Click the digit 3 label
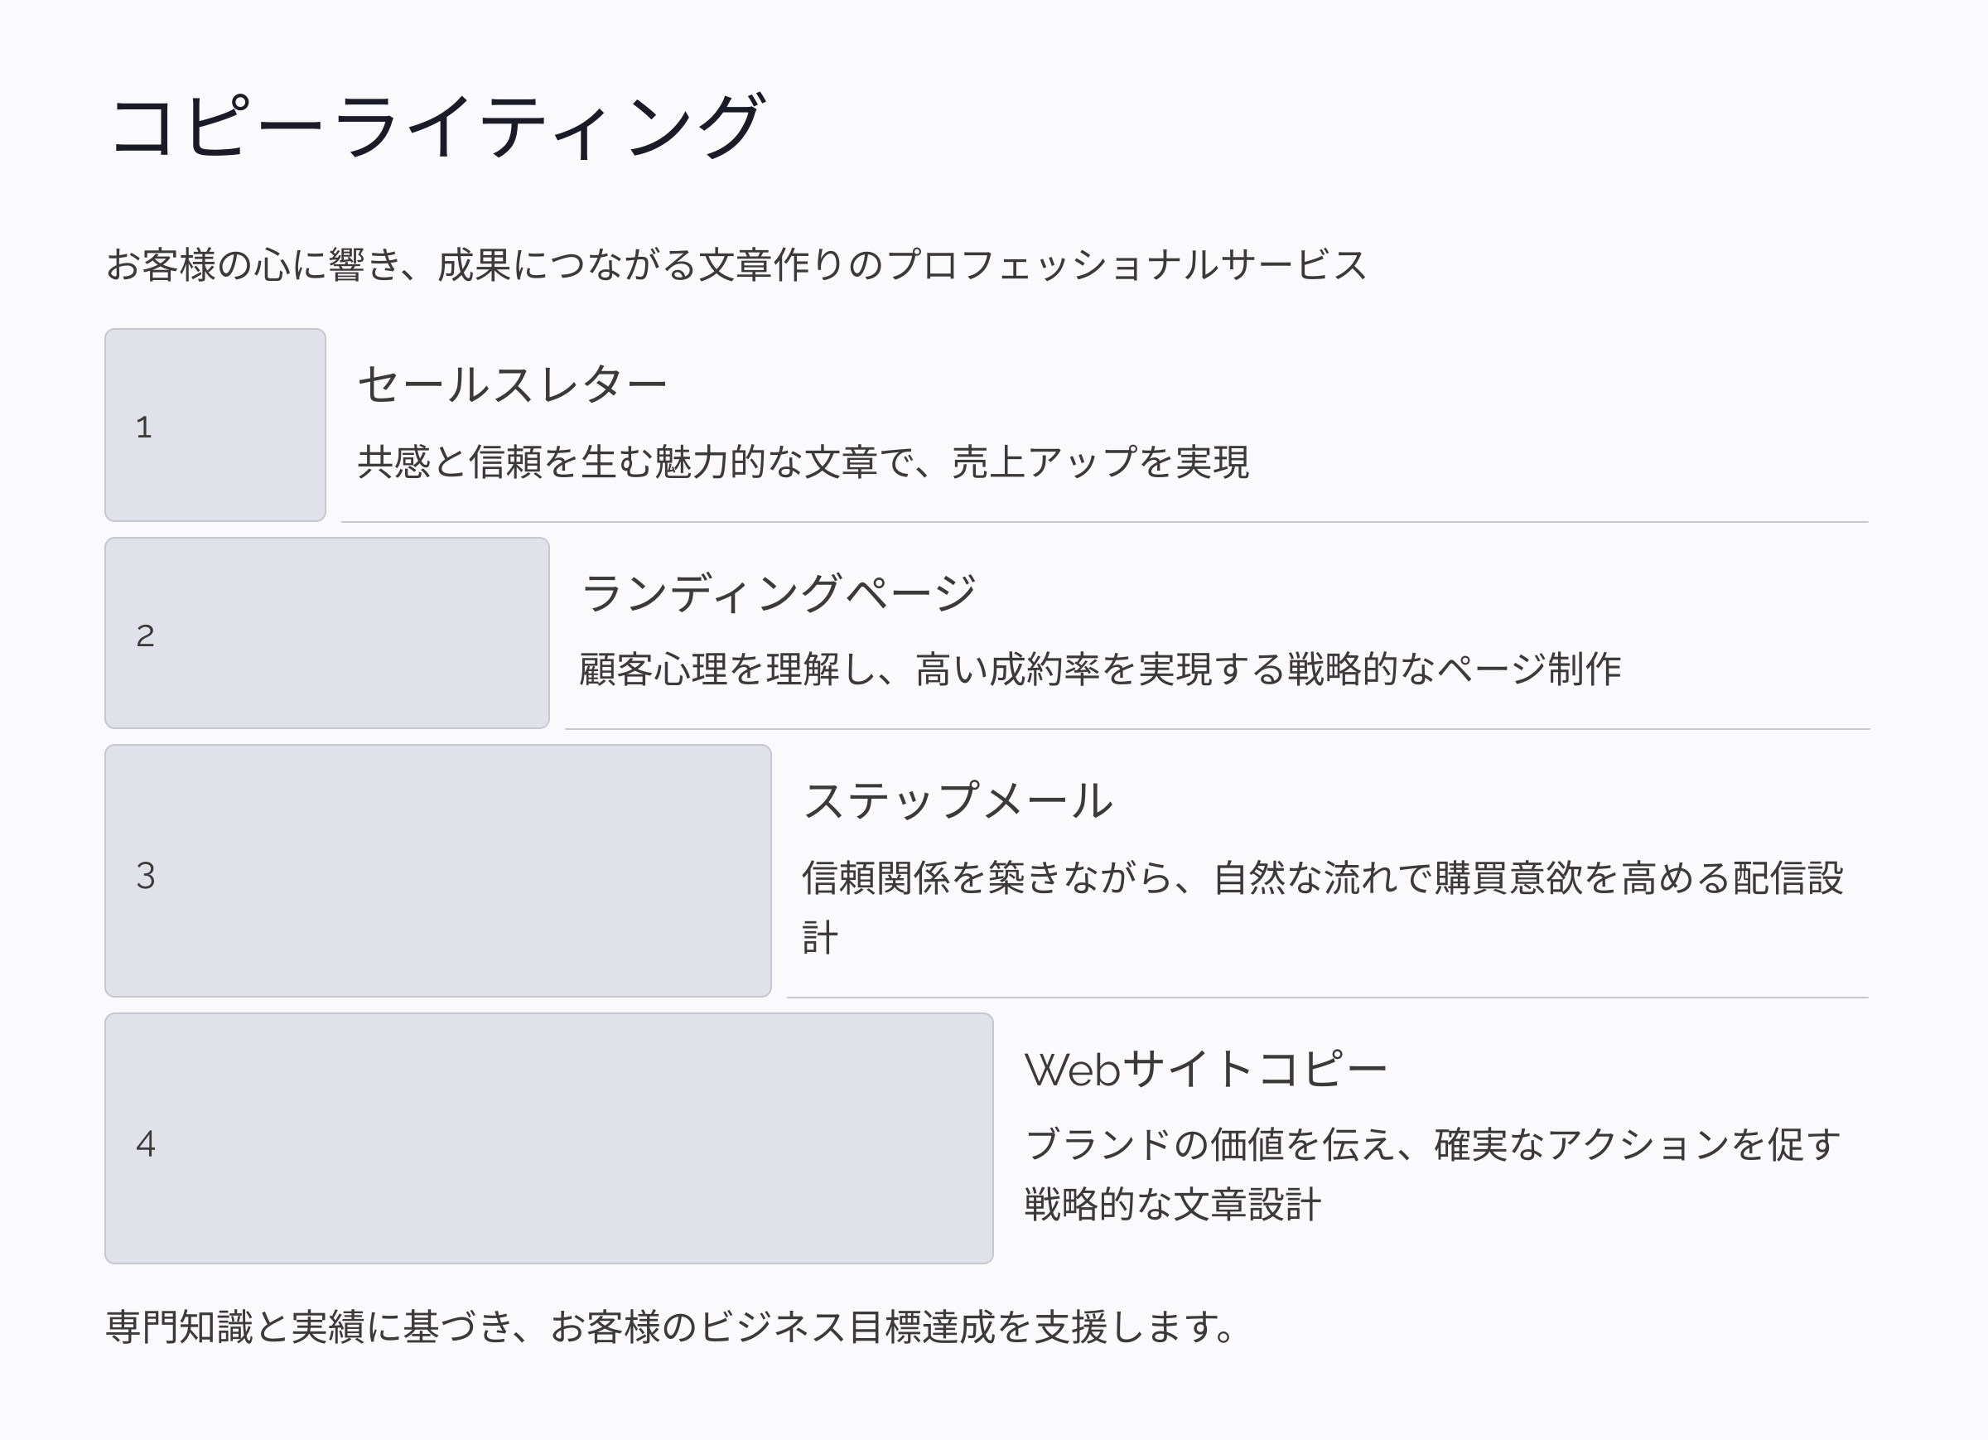Screen dimensions: 1988x1440 click(x=146, y=875)
